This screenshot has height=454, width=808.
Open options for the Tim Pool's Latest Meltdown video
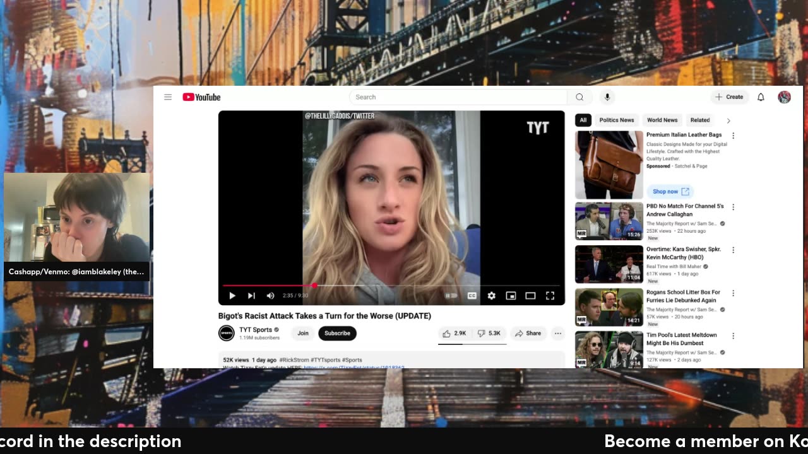[733, 336]
